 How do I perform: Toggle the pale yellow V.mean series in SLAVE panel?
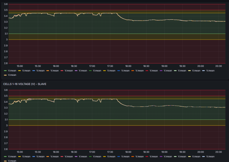pyautogui.click(x=196, y=156)
